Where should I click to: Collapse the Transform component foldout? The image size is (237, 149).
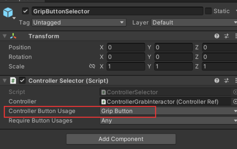point(4,36)
